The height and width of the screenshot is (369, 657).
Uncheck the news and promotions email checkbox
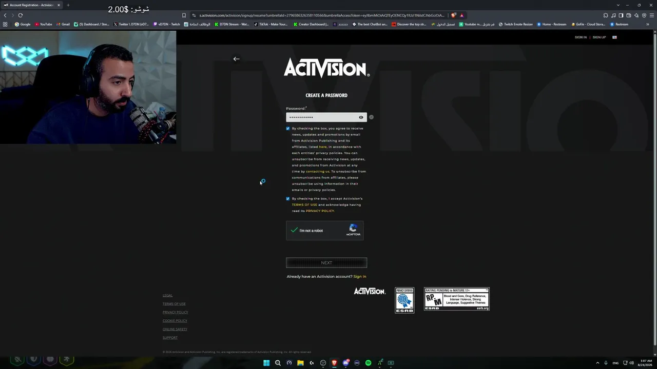coord(288,129)
